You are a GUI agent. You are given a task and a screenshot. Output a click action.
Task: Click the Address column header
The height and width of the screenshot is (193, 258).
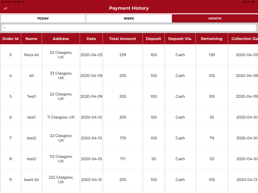(x=61, y=39)
